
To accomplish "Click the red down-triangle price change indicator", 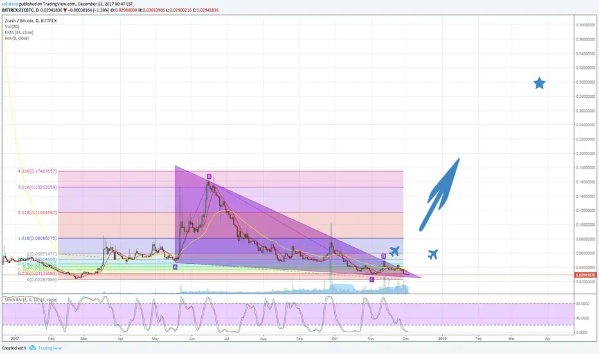I will pos(65,10).
